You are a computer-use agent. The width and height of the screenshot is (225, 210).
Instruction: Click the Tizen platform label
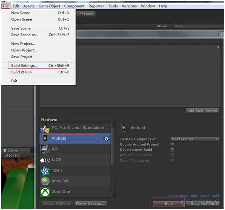tap(57, 170)
